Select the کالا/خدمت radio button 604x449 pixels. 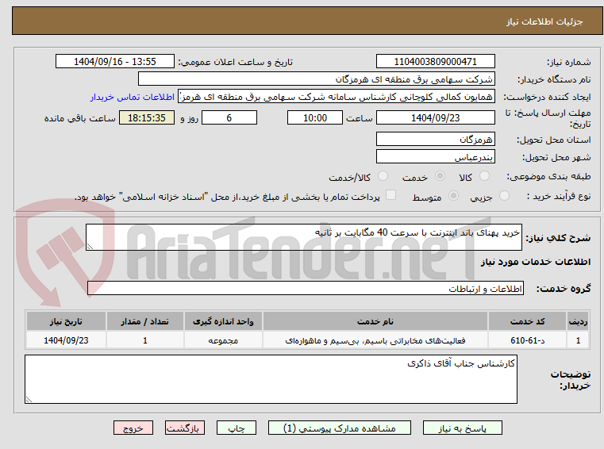point(383,176)
